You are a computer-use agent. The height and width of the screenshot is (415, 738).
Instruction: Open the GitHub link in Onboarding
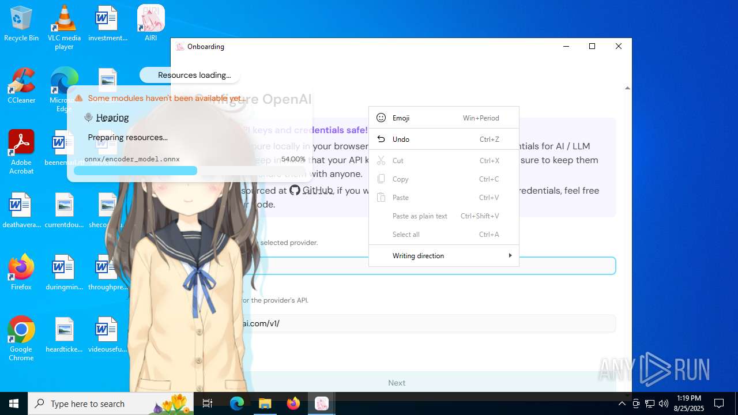311,190
